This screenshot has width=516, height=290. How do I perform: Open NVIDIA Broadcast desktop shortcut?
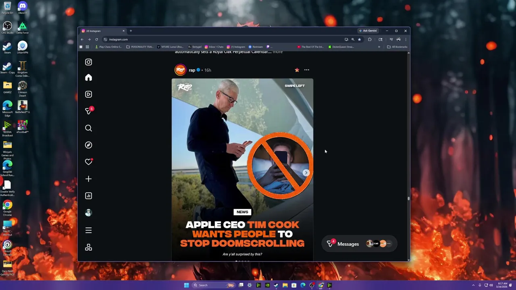tap(7, 129)
